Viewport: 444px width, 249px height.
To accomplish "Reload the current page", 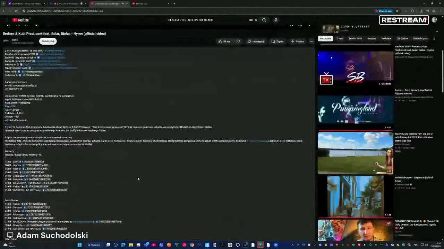I will click(16, 11).
